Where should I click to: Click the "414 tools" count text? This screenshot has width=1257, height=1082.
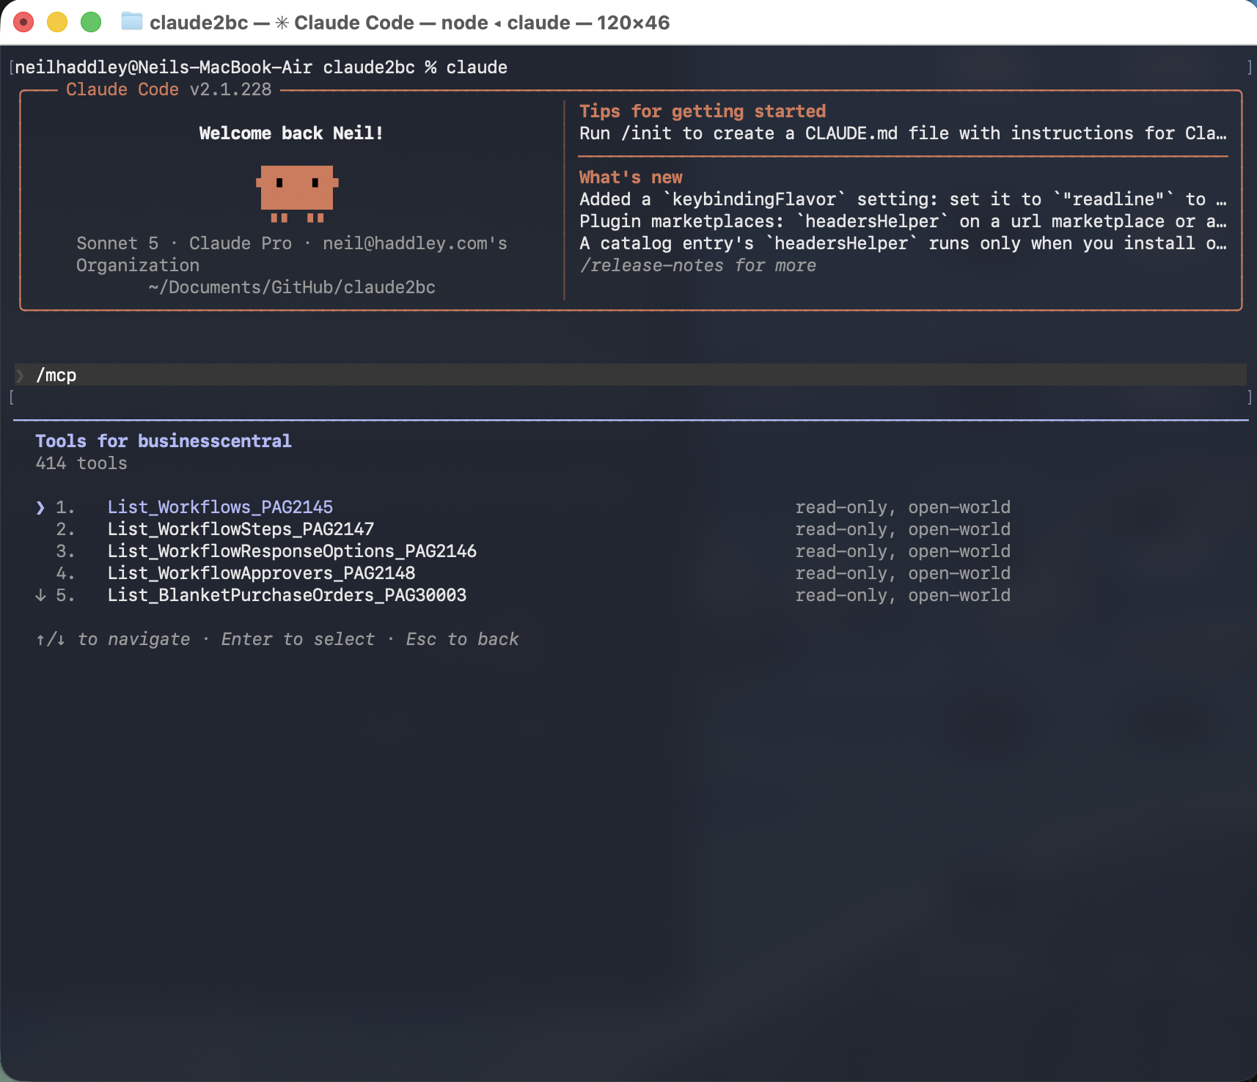81,463
